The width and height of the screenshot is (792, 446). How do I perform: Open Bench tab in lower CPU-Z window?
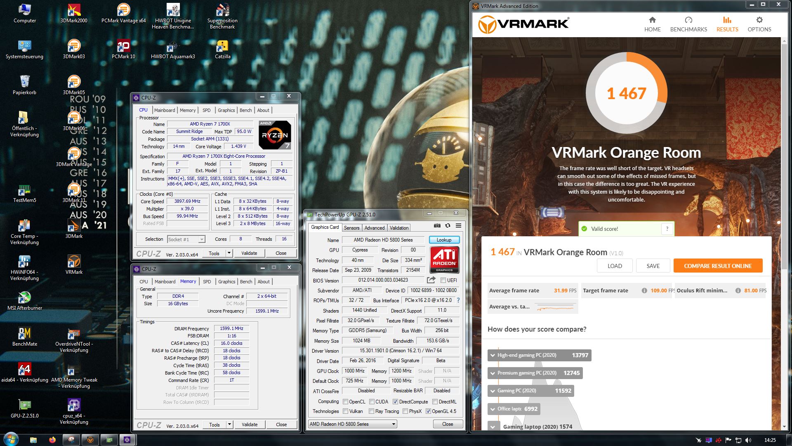point(246,282)
